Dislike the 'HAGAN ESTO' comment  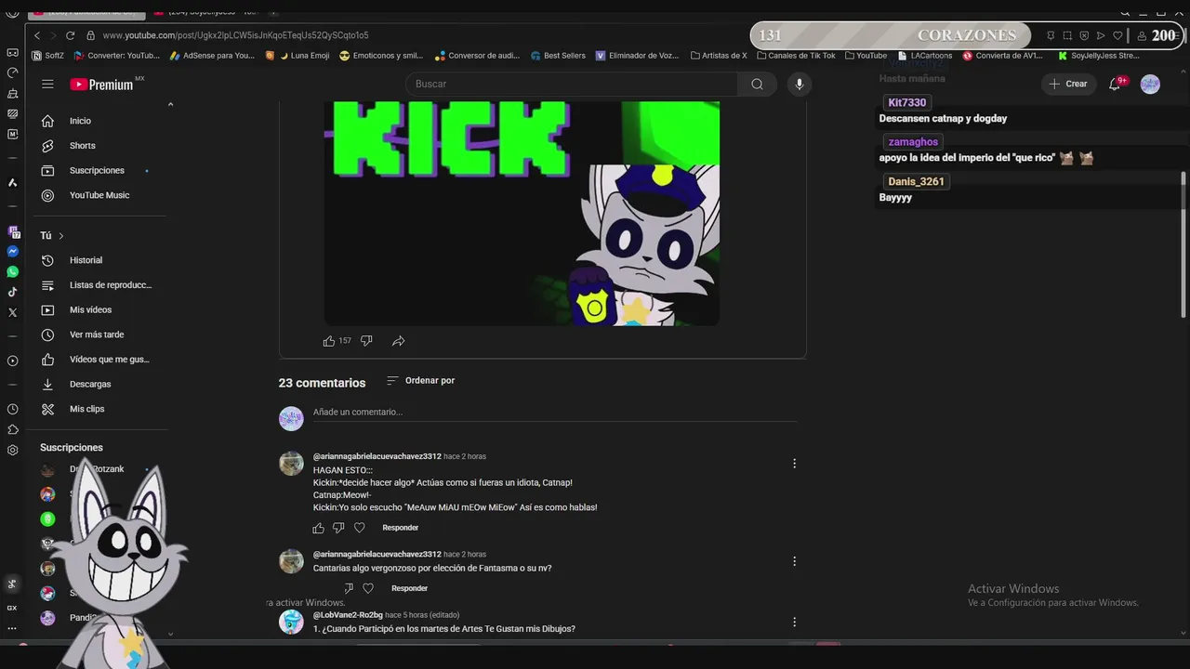click(338, 528)
